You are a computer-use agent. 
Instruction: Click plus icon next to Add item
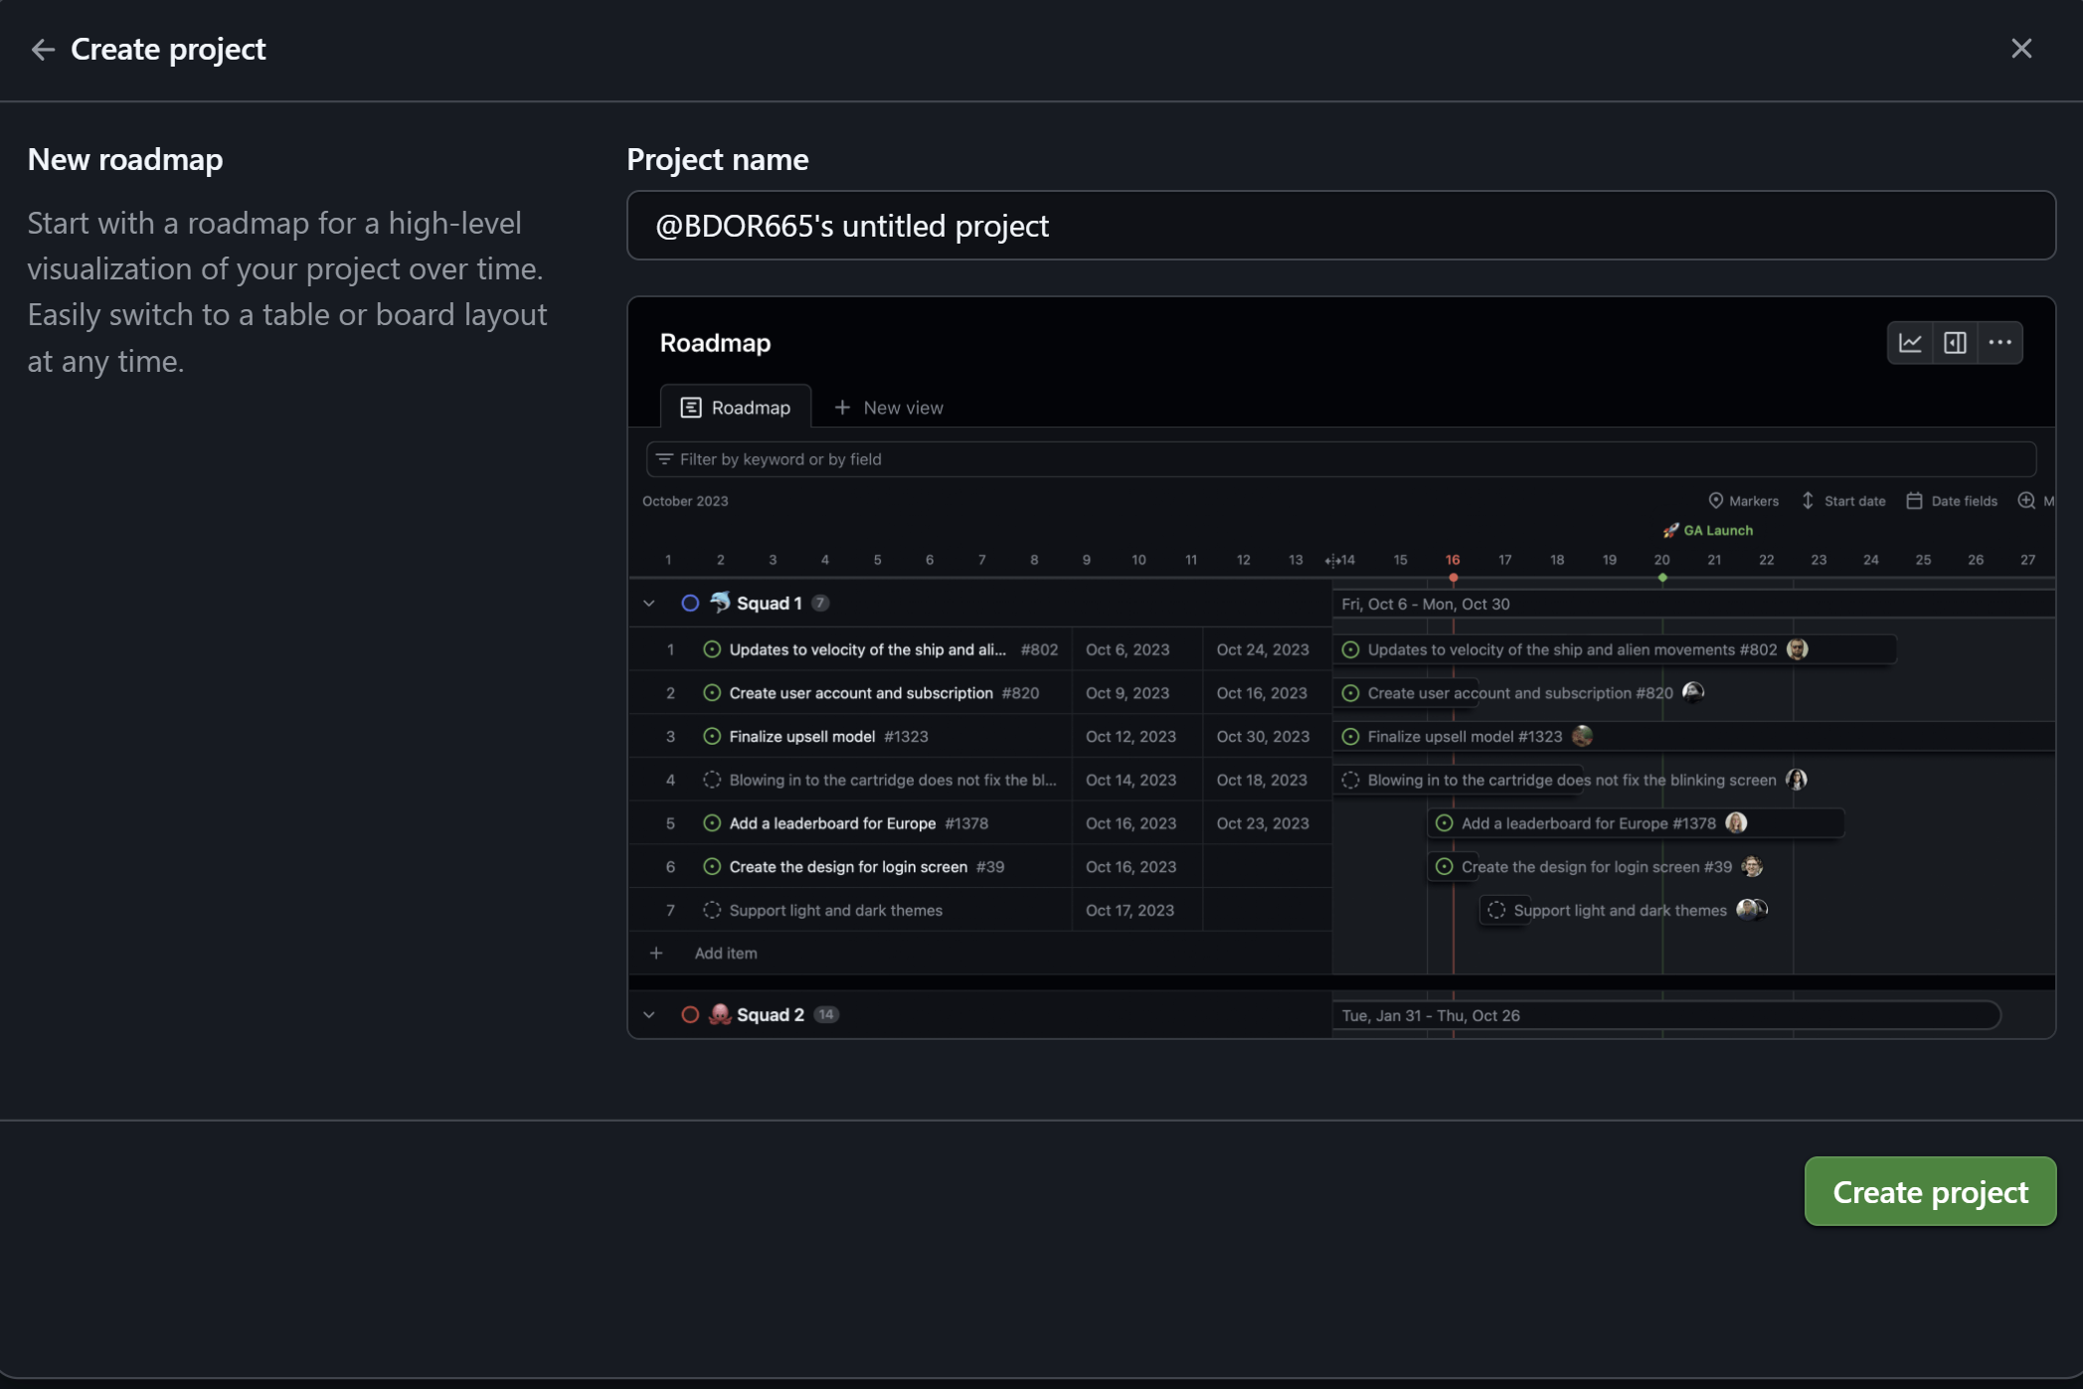tap(656, 954)
